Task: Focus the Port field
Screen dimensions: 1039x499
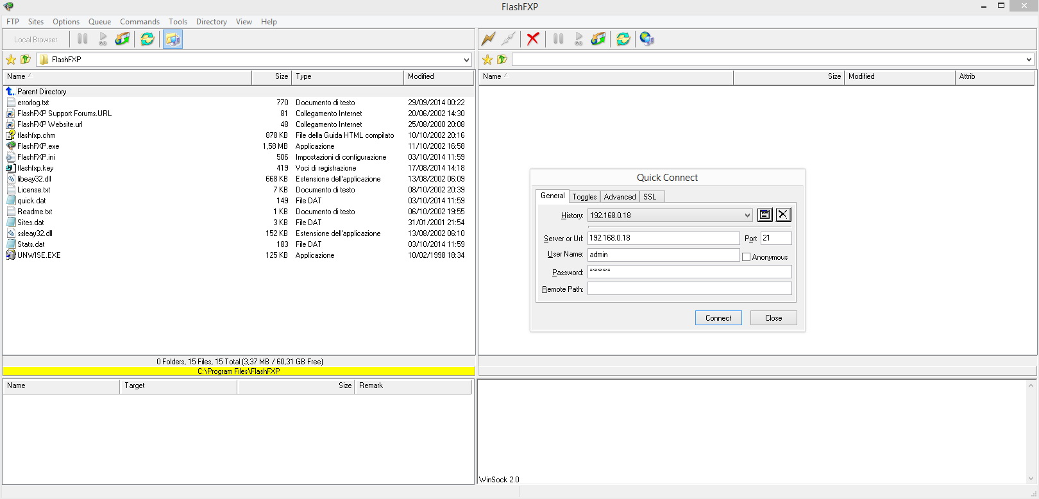Action: (x=776, y=238)
